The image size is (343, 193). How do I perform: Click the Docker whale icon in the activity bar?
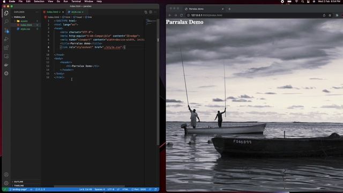click(6, 65)
